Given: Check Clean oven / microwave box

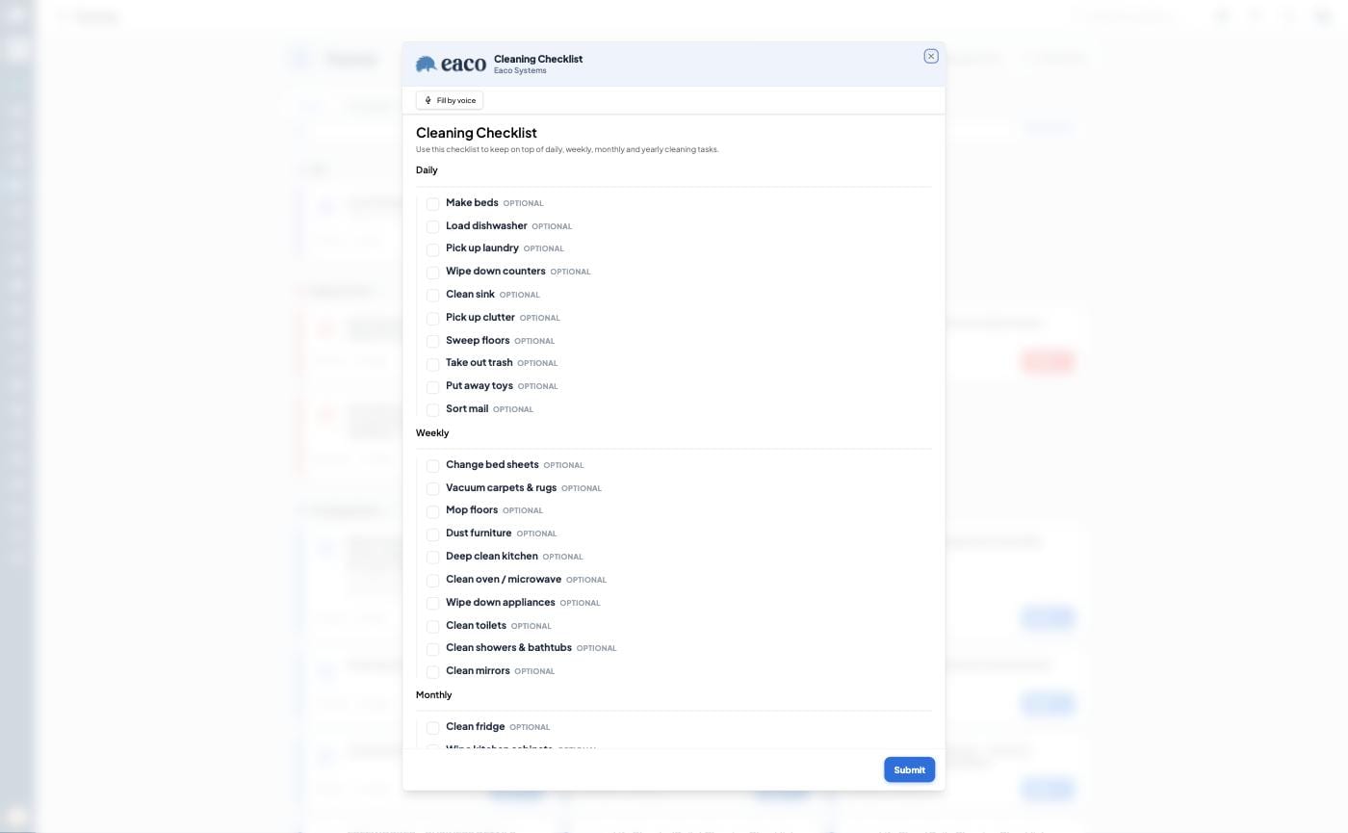Looking at the screenshot, I should (x=433, y=581).
